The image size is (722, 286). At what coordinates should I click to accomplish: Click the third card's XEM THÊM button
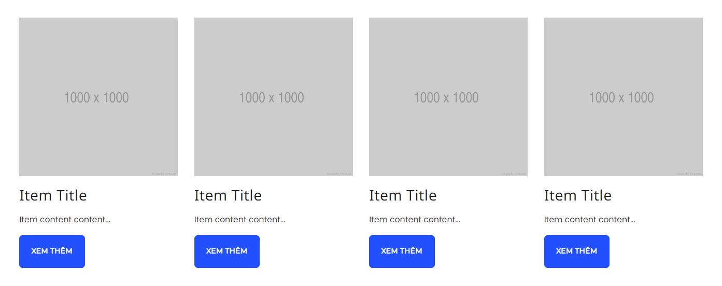(402, 251)
